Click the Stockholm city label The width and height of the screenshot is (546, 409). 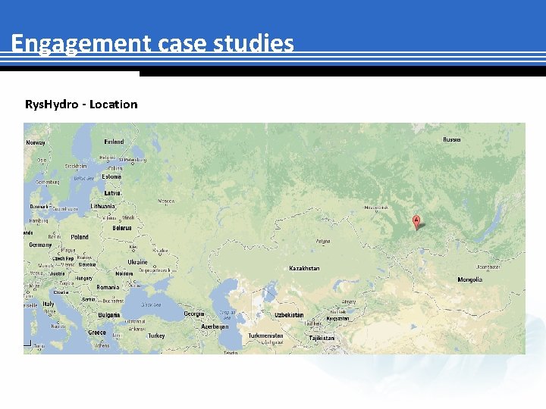[76, 166]
